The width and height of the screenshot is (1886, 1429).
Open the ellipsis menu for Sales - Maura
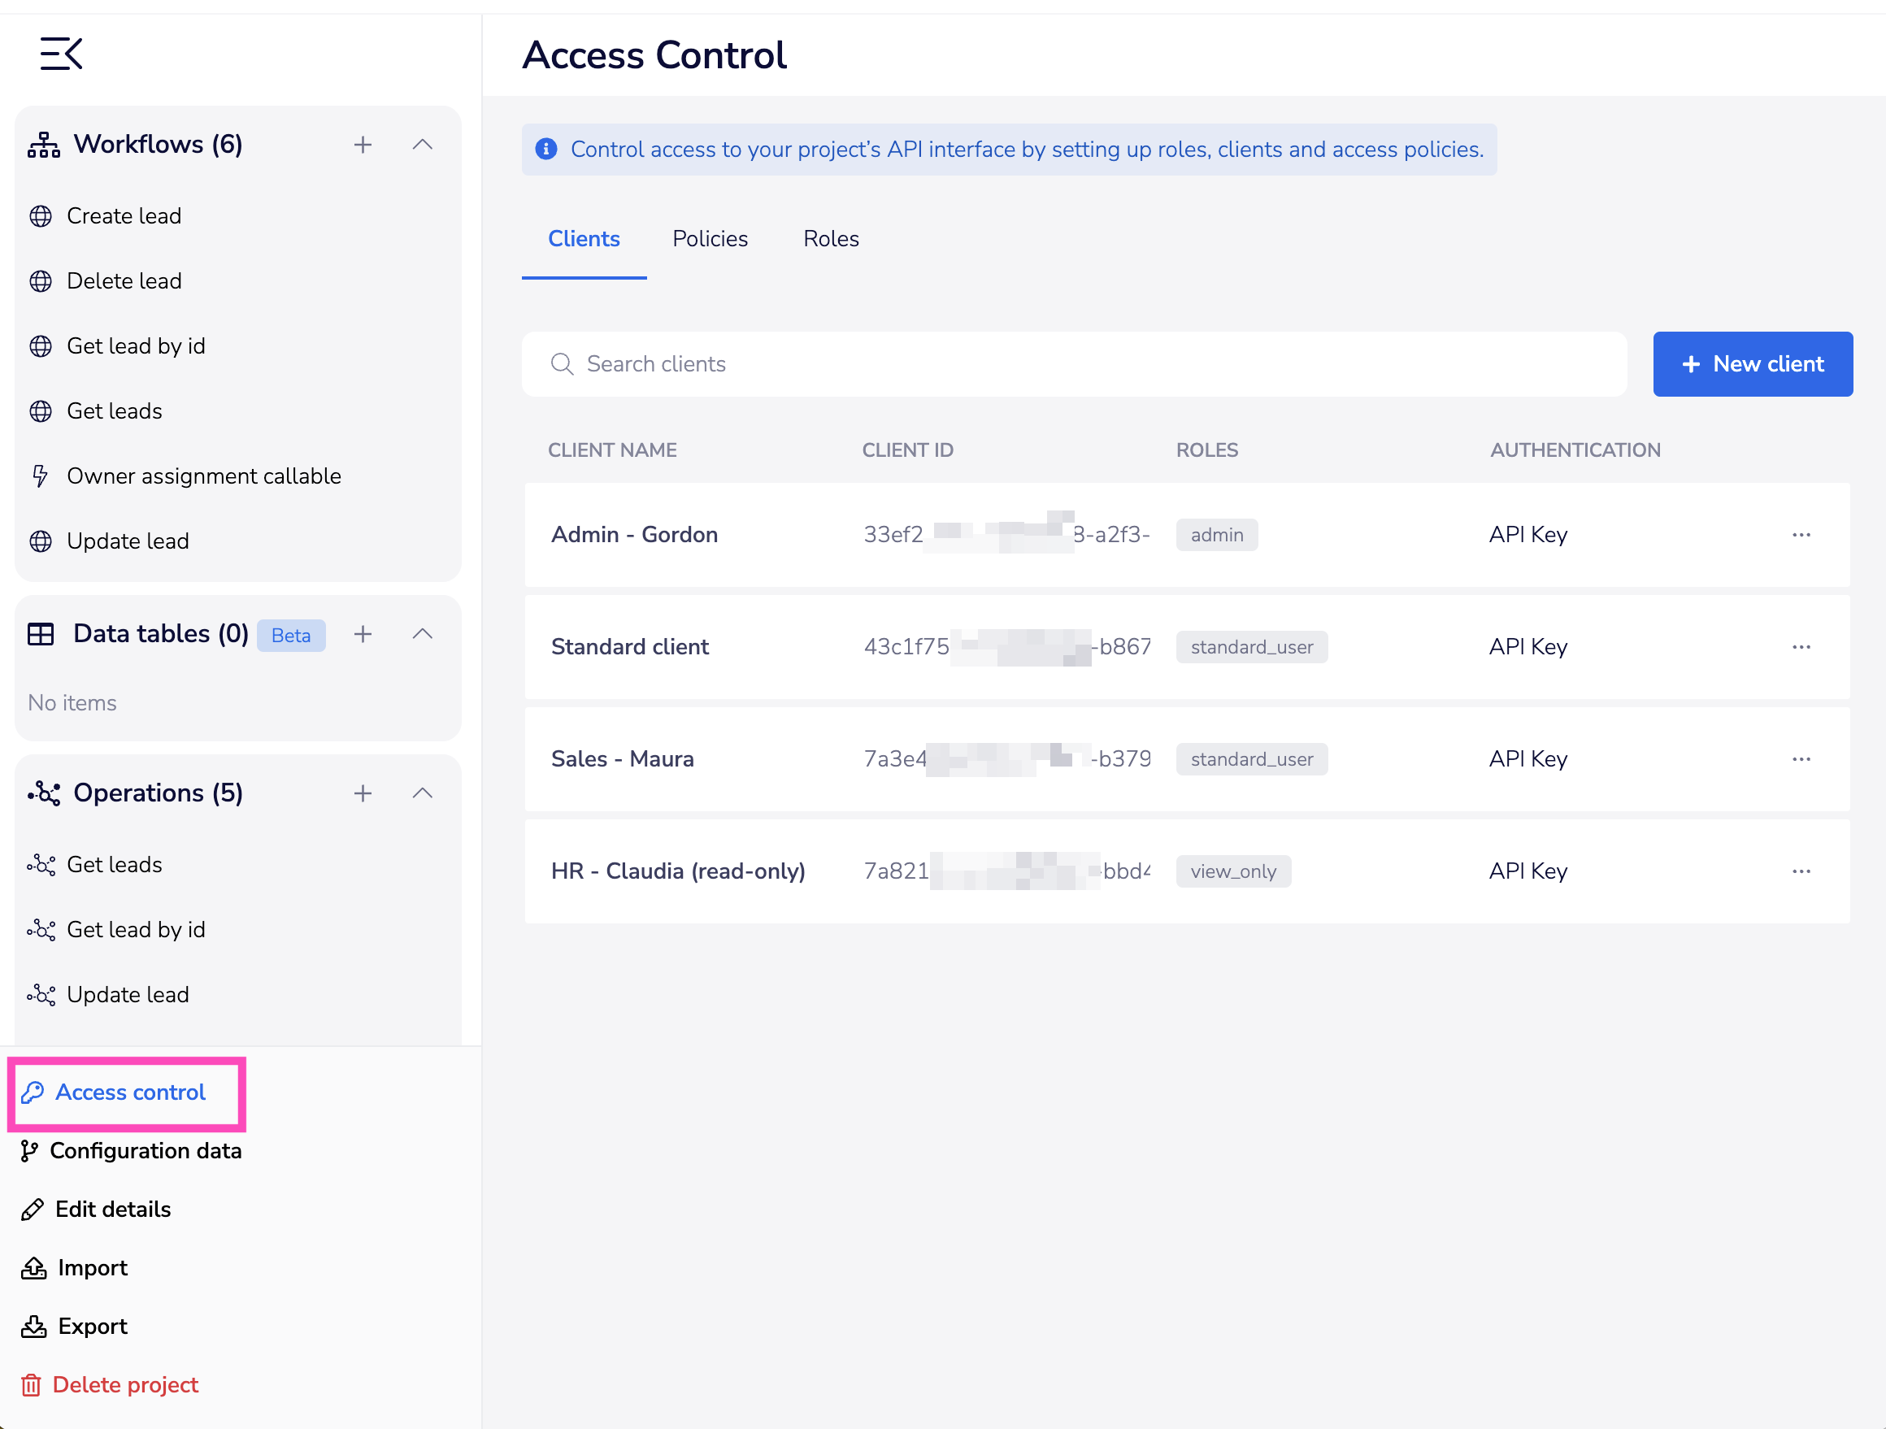tap(1801, 759)
